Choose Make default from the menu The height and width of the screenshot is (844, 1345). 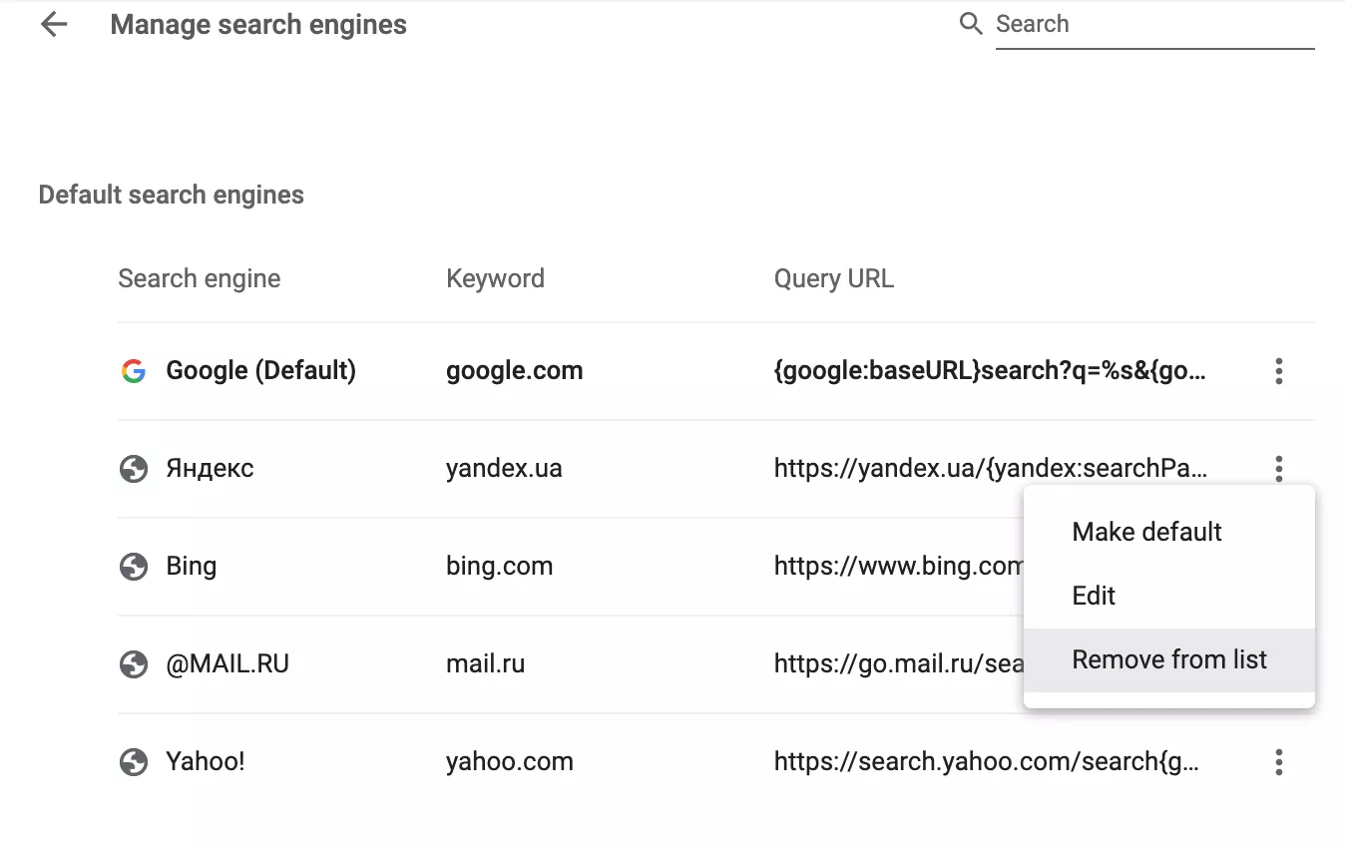tap(1146, 532)
